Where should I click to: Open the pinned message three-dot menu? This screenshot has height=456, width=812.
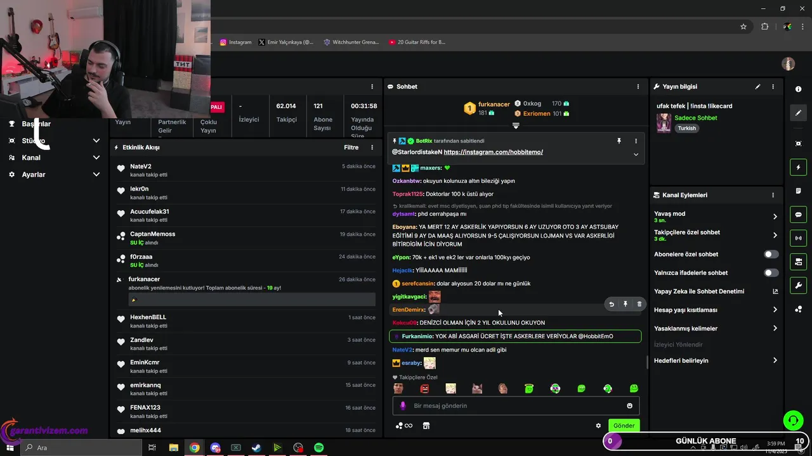click(636, 141)
